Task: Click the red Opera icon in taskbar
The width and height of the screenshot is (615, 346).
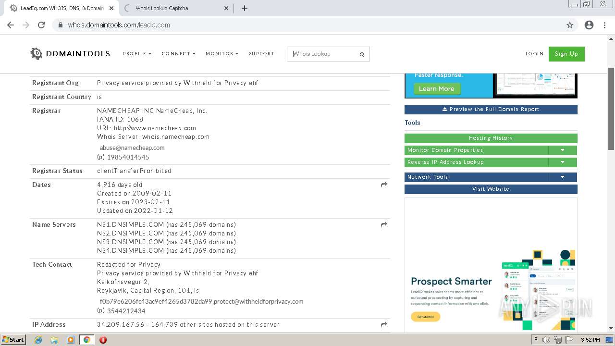Action: pos(103,340)
